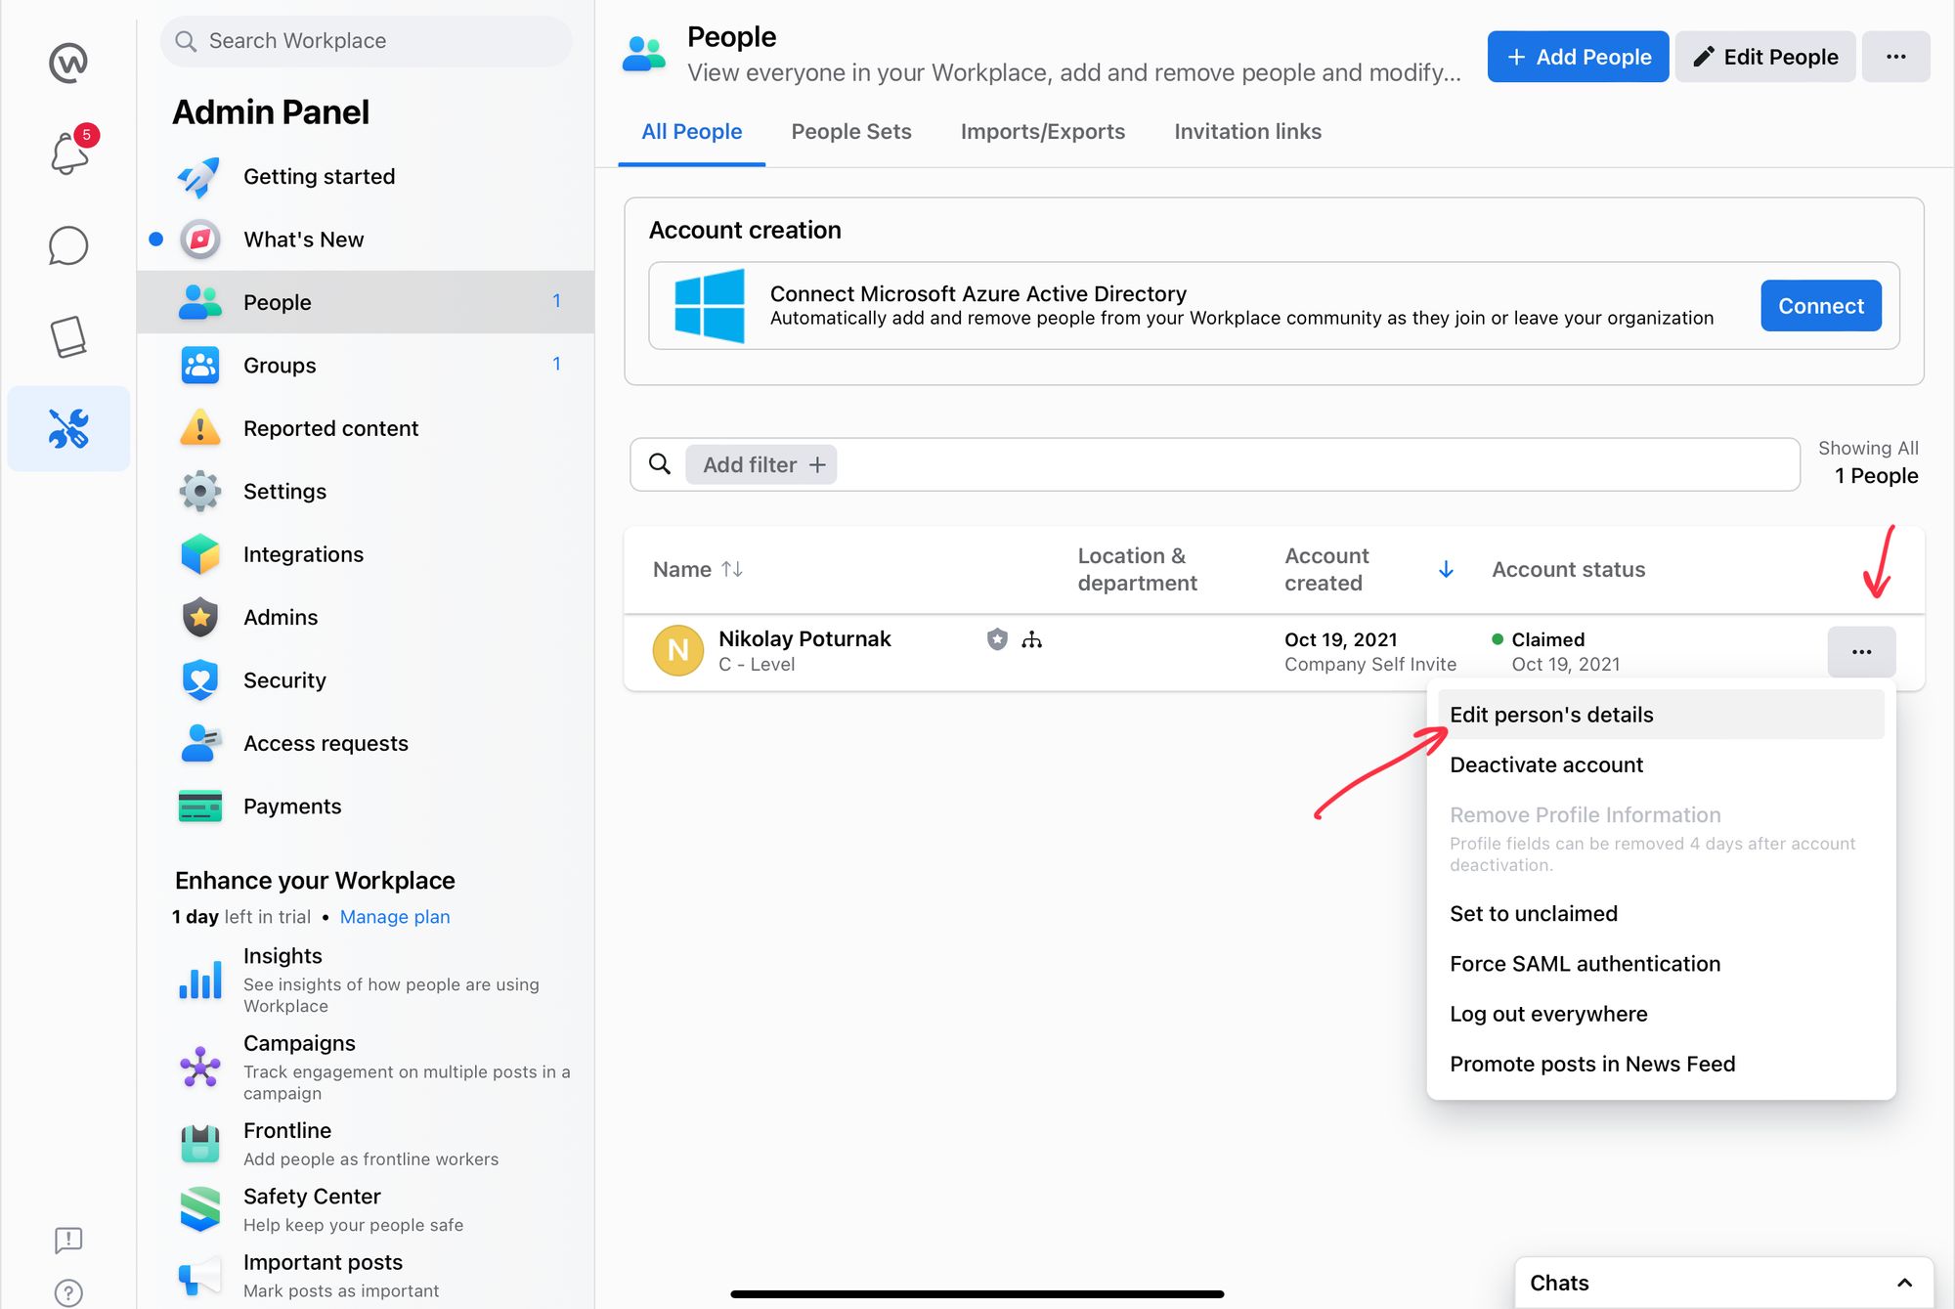Switch to Imports/Exports tab
The image size is (1955, 1309).
(1043, 131)
